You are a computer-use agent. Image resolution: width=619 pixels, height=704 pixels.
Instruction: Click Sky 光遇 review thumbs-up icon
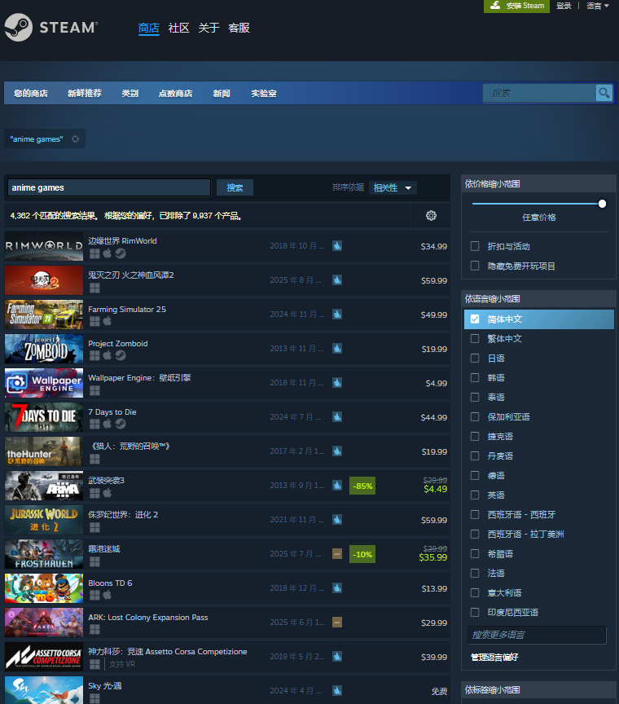click(337, 690)
